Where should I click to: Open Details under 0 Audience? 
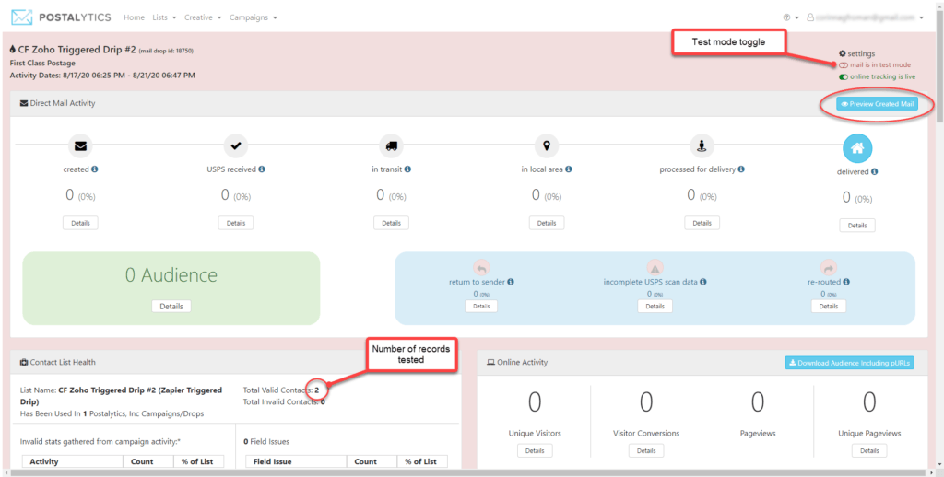click(171, 306)
